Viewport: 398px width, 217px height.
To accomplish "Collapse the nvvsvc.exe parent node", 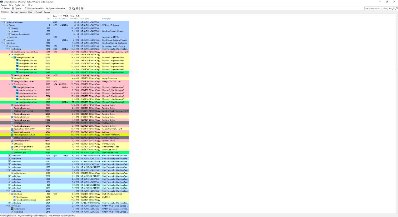I will (x=7, y=206).
